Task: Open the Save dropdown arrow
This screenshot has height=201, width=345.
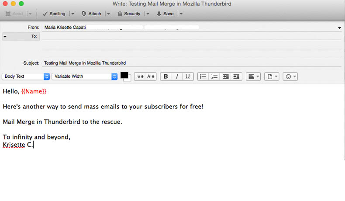Action: [x=181, y=14]
